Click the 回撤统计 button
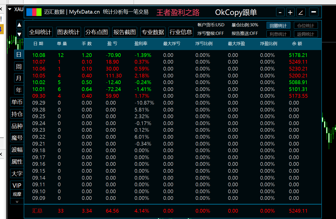The width and height of the screenshot is (336, 219). coord(278,26)
